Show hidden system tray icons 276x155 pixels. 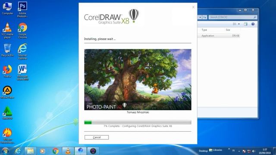coord(239,151)
